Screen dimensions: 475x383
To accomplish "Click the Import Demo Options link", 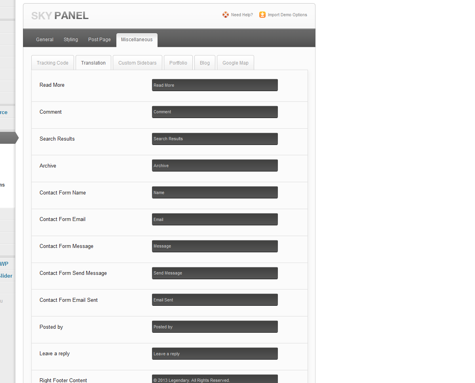I will (287, 15).
